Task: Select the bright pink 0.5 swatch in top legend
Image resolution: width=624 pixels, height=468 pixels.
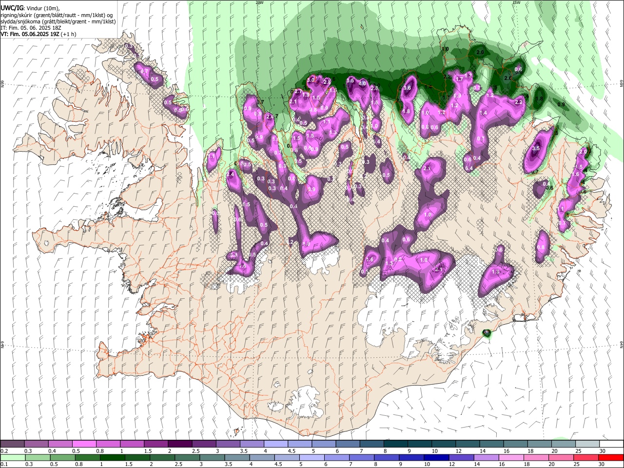Action: click(84, 444)
